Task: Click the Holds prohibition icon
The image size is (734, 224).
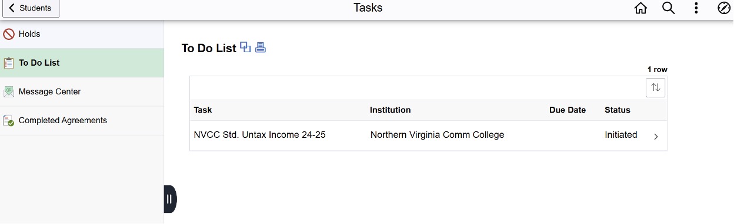Action: point(9,34)
